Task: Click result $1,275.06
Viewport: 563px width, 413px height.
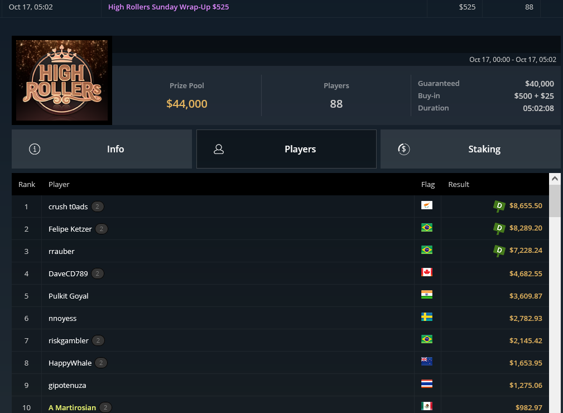Action: click(526, 385)
